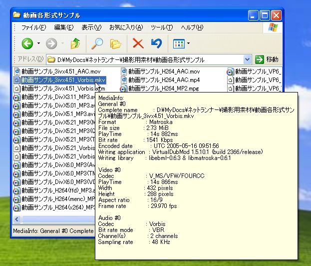Click icon of H264_AAC.mp4 file

[x=124, y=80]
